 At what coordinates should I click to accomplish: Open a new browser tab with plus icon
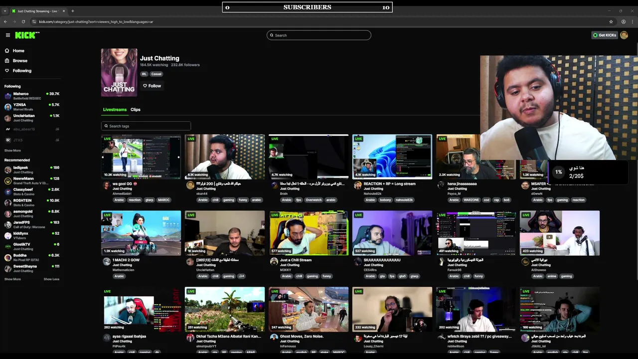(x=72, y=11)
